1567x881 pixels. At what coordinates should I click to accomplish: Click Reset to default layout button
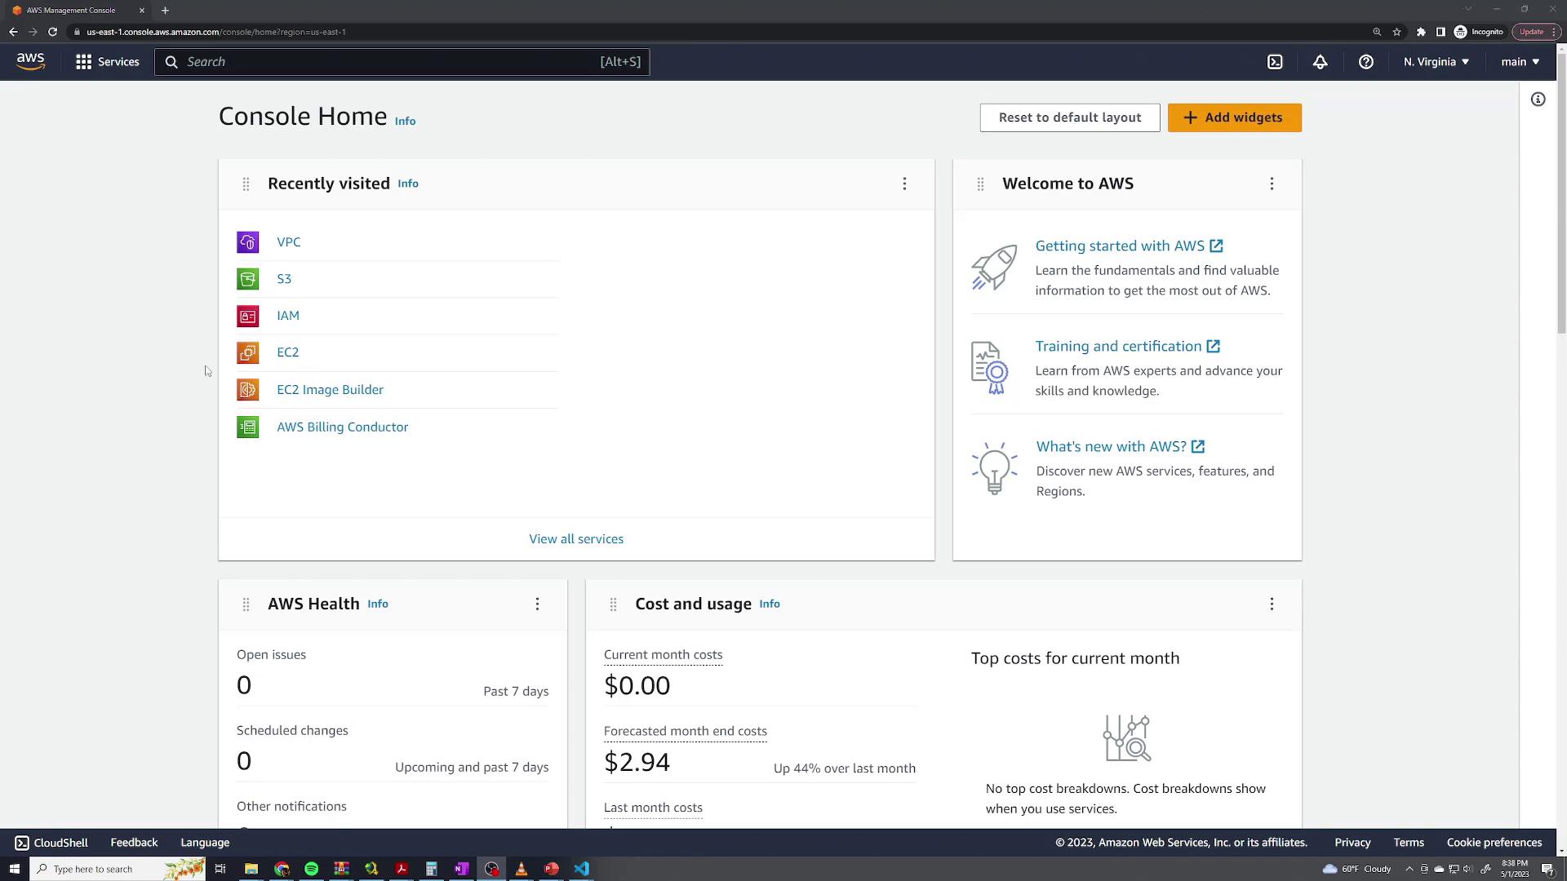1069,117
